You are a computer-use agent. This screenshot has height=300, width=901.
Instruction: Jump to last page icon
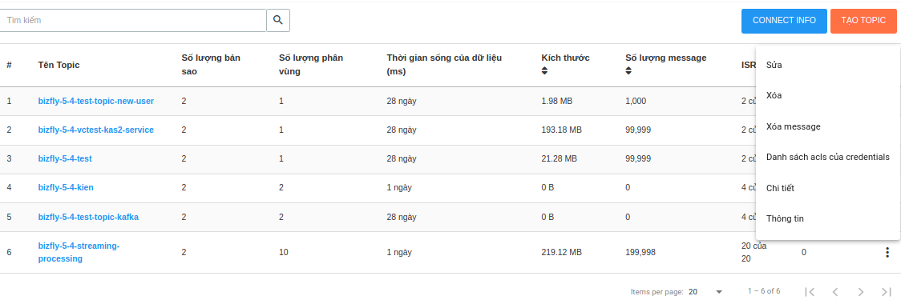[x=886, y=291]
